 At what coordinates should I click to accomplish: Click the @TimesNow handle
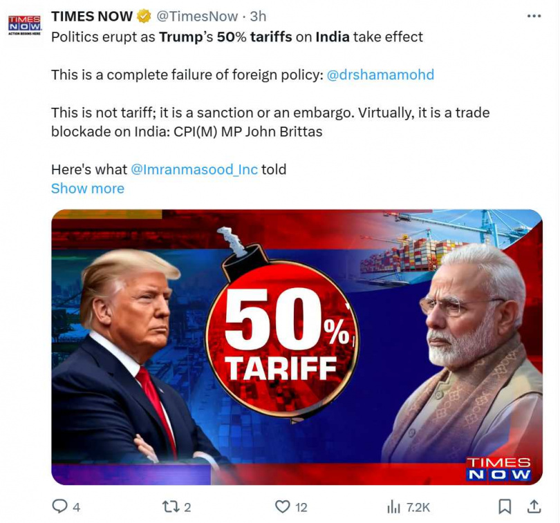[x=197, y=17]
